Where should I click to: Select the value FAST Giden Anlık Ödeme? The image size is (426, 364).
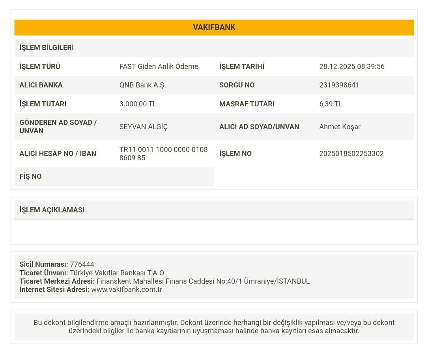(159, 67)
